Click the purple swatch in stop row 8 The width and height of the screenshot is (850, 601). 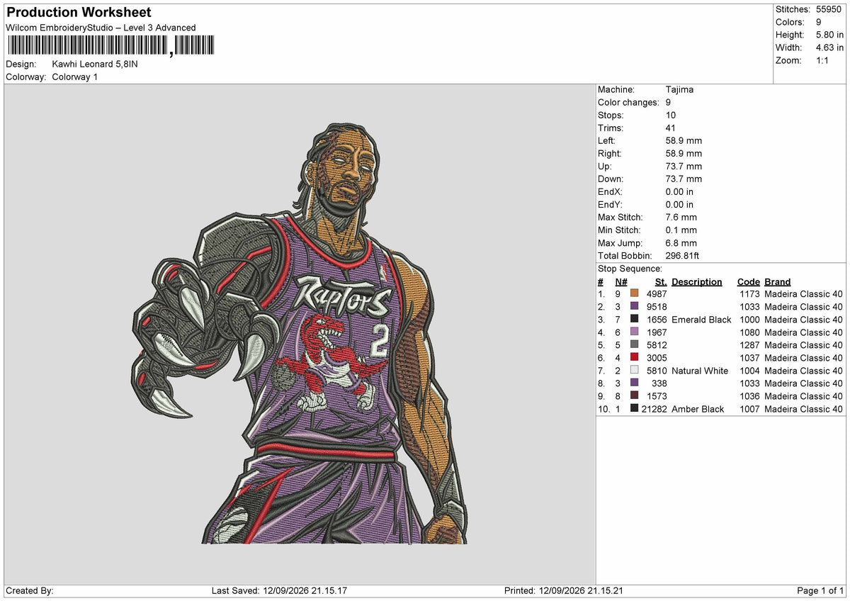635,383
